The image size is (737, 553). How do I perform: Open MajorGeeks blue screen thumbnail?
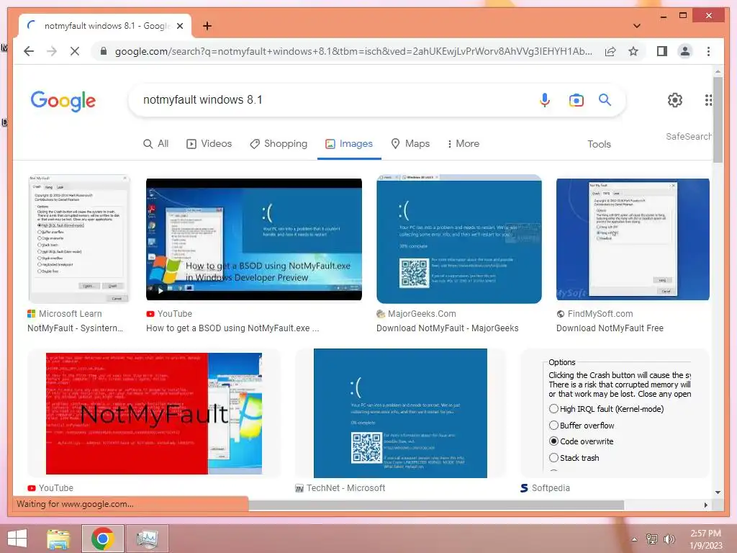tap(458, 239)
